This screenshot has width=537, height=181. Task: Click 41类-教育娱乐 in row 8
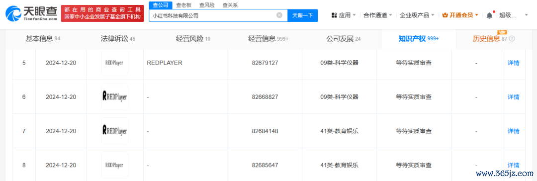340,165
